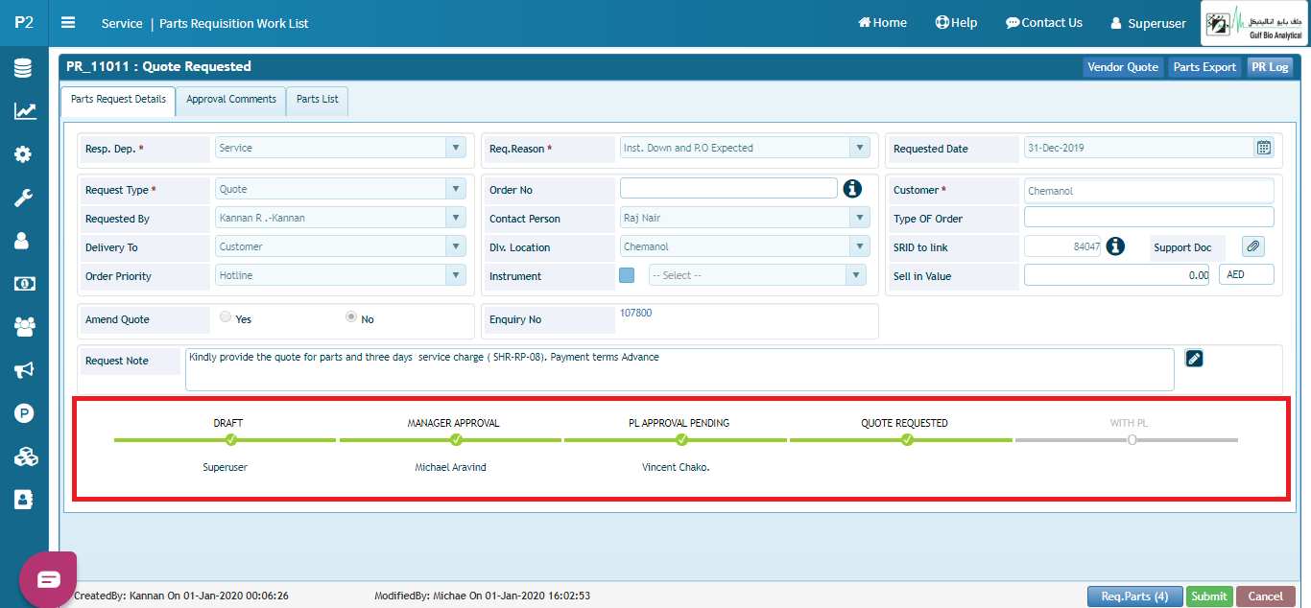This screenshot has height=608, width=1311.
Task: Click the Customer field showing Chemanol
Action: (1149, 190)
